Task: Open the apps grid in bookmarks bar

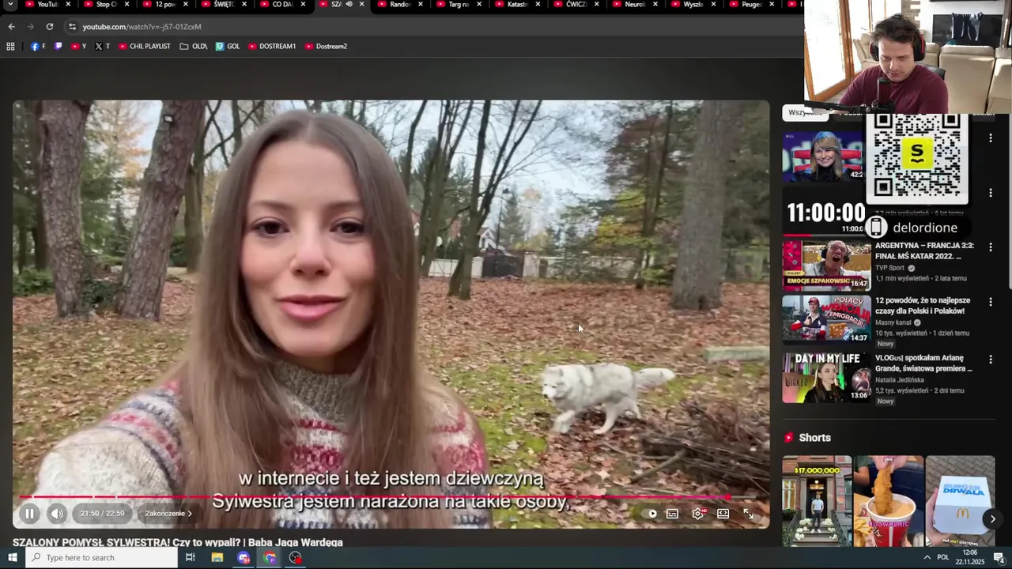Action: 10,47
